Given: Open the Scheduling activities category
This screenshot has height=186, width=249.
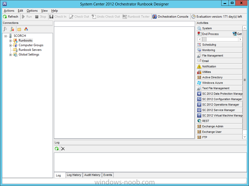Looking at the screenshot, I should (219, 45).
